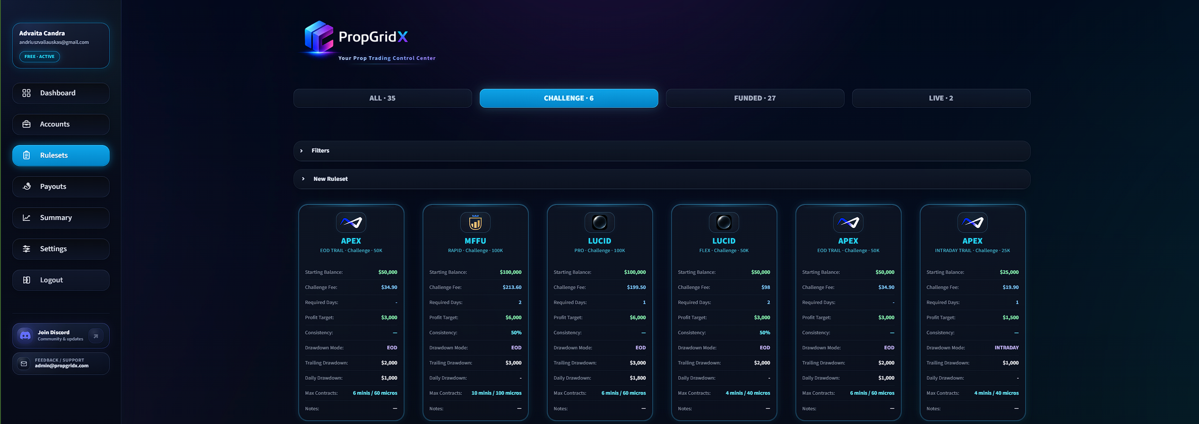Click the MFFU shield logo icon
The width and height of the screenshot is (1199, 424).
point(475,222)
